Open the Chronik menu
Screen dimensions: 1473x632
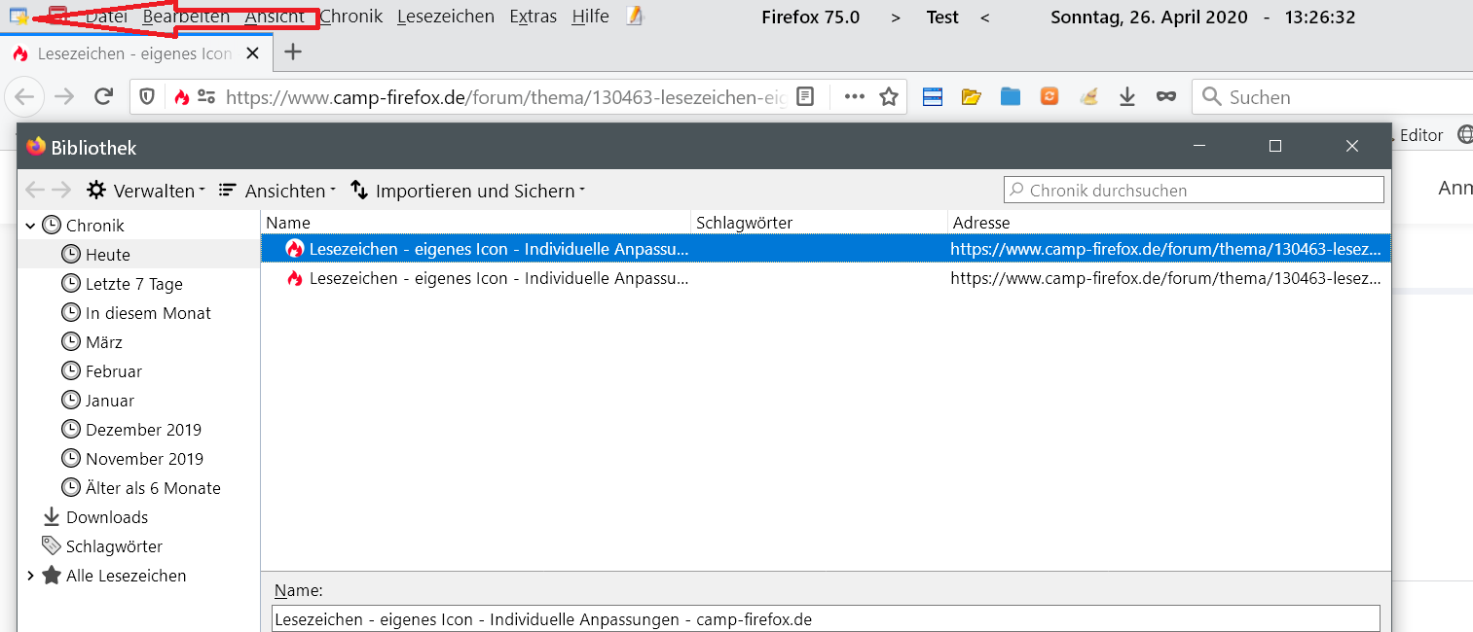coord(351,17)
